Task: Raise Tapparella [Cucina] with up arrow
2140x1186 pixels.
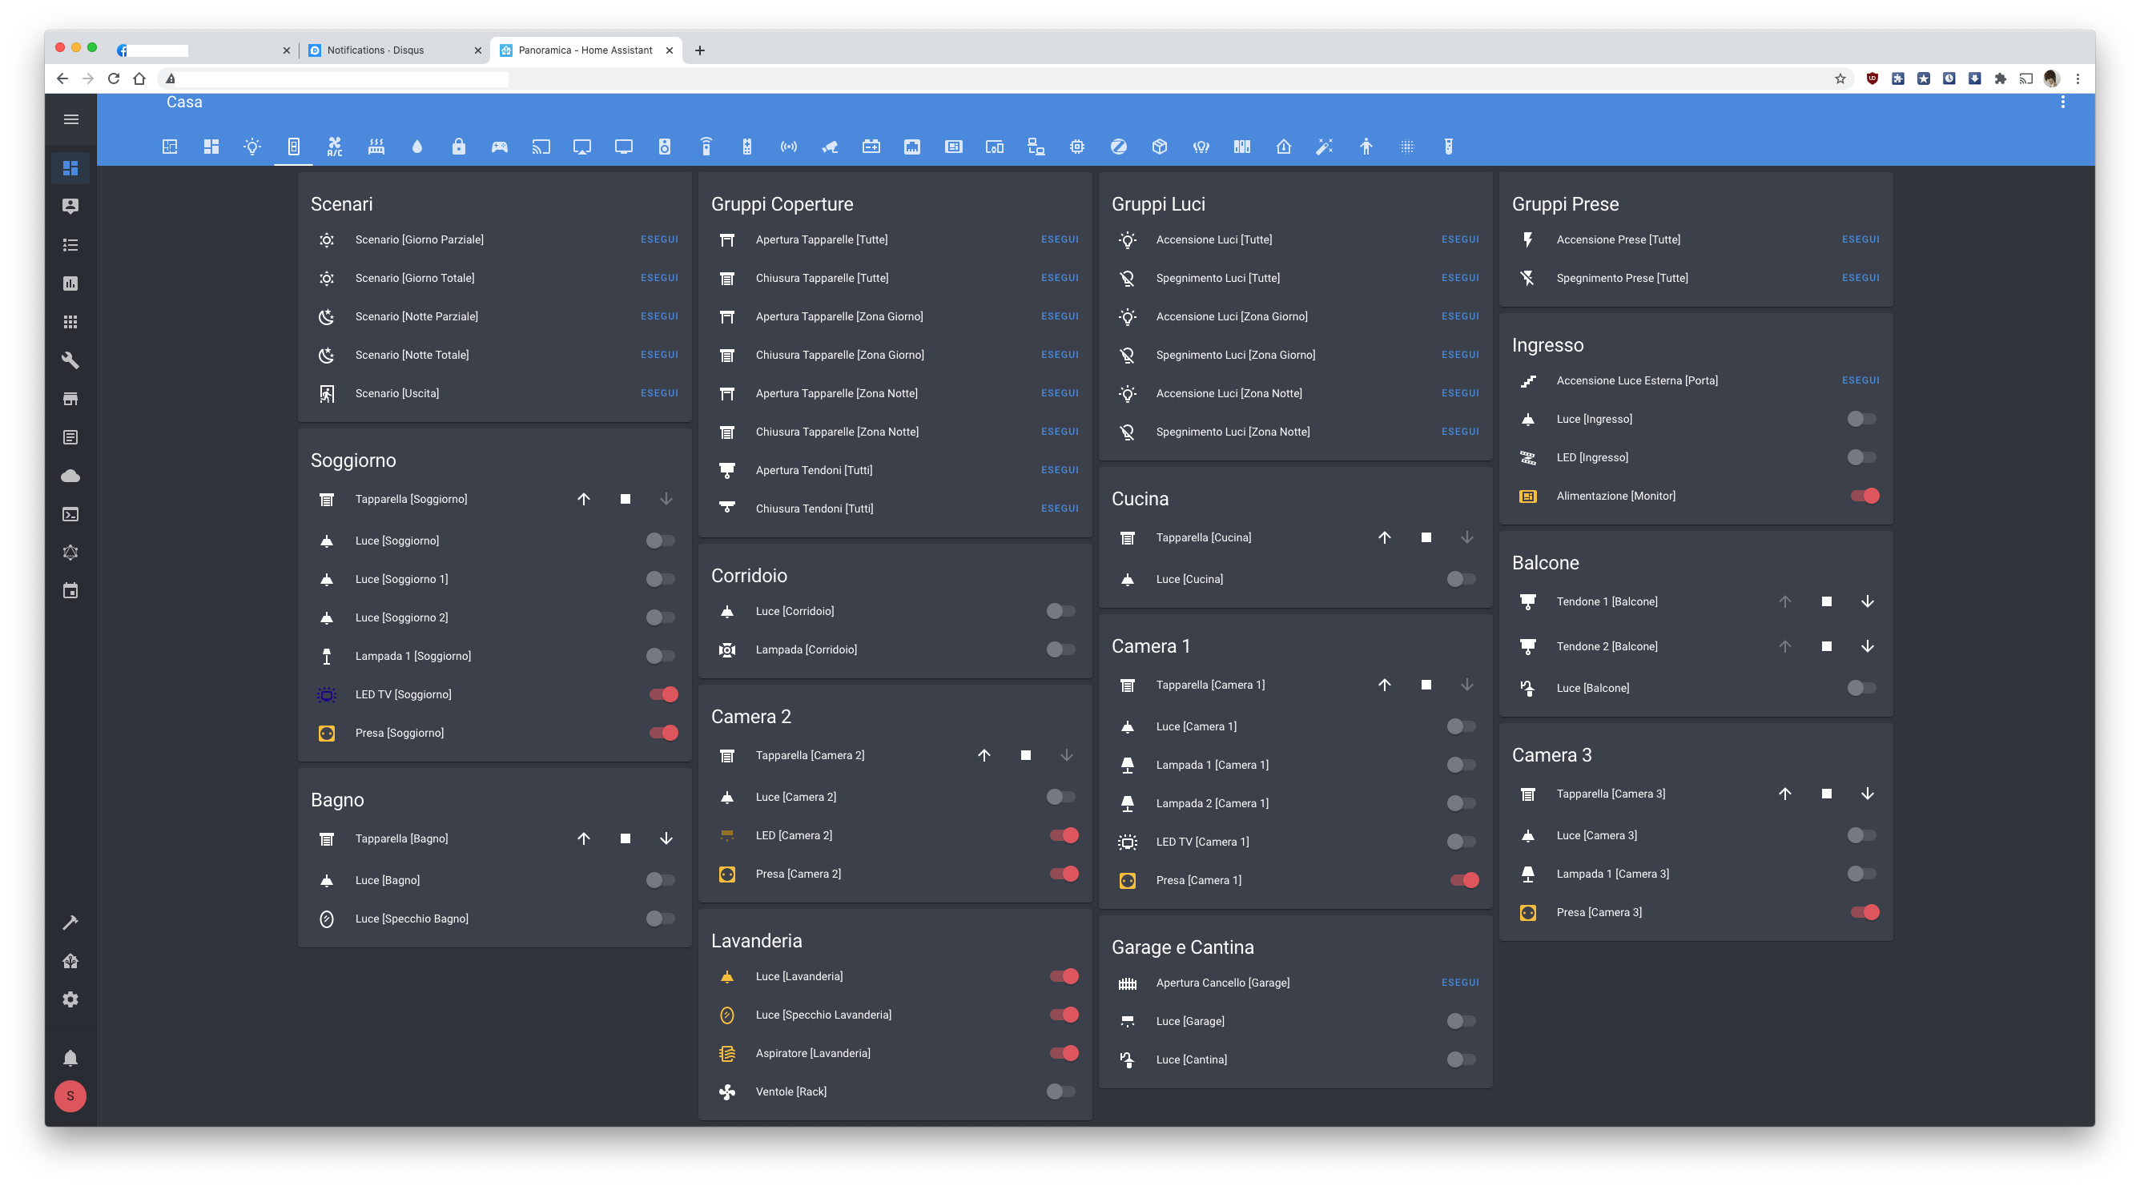Action: click(x=1384, y=537)
